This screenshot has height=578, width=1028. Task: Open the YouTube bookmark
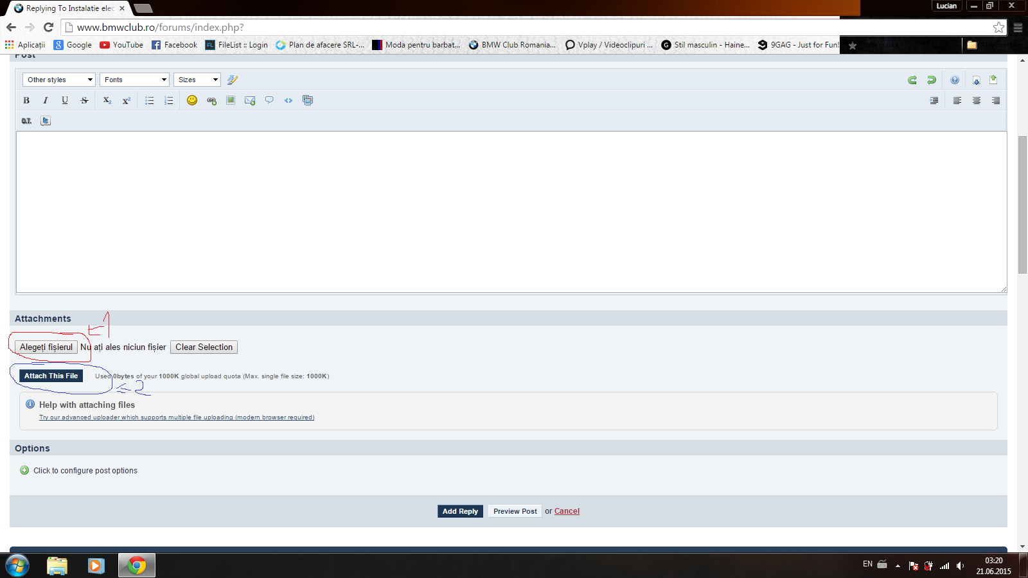(121, 45)
